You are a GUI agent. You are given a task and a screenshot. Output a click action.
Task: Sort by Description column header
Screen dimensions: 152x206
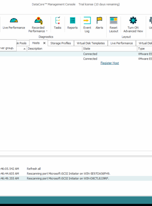[x=54, y=48]
